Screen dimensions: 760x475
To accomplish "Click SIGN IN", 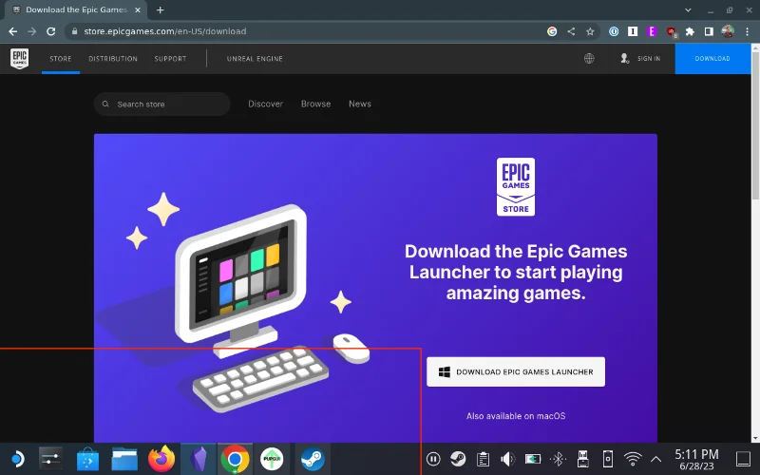I will [x=649, y=59].
